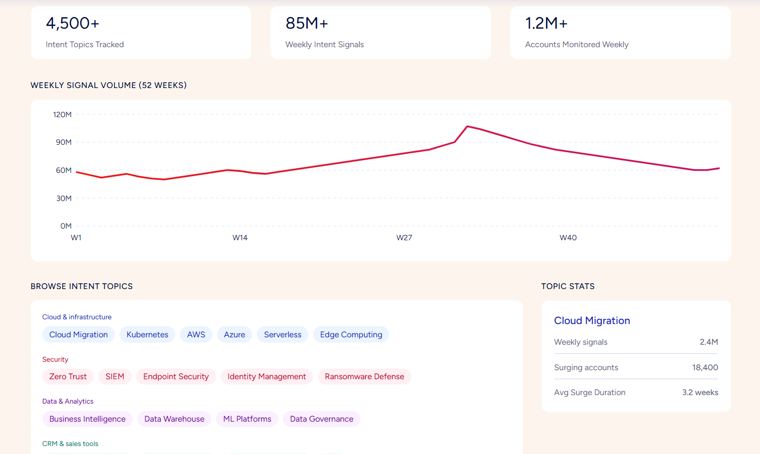
Task: Pick the Edge Computing topic
Action: point(351,335)
